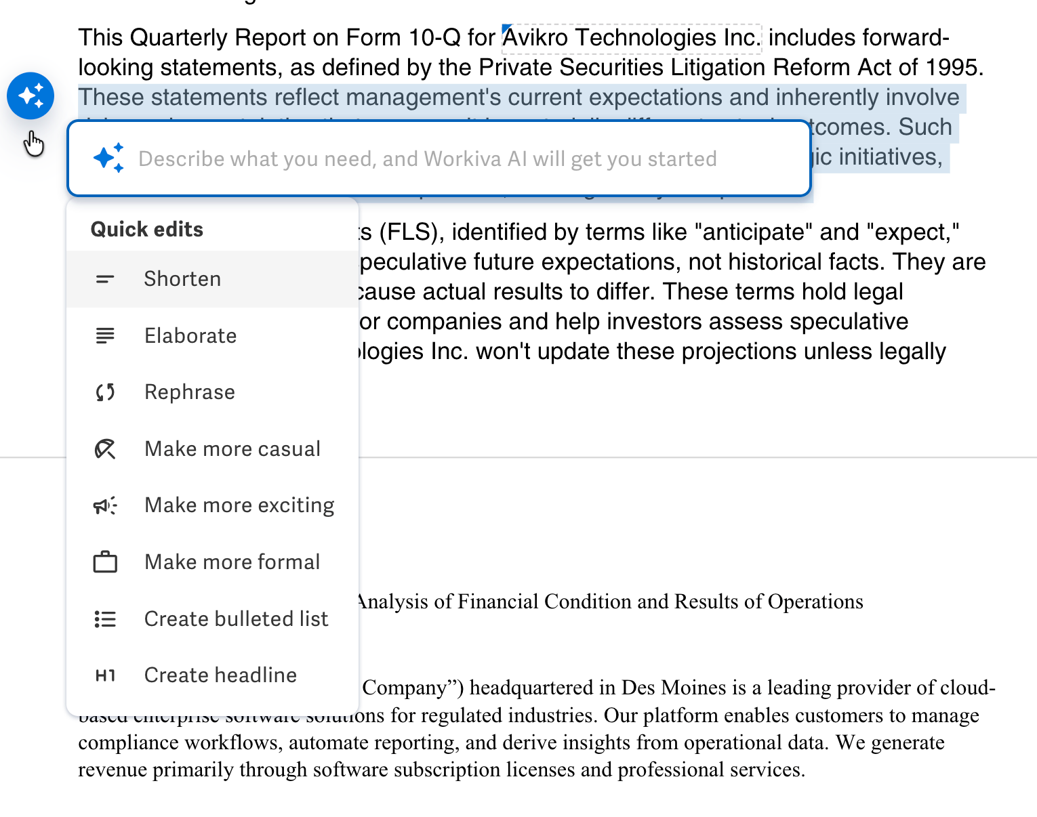Select Create bulleted list option

[213, 619]
